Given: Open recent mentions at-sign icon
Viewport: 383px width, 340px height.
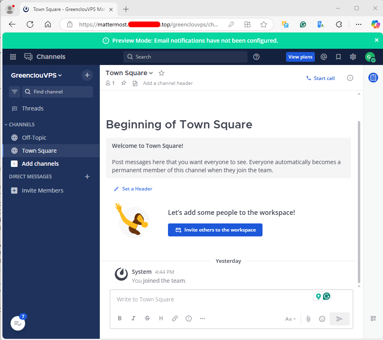Looking at the screenshot, I should click(x=324, y=57).
